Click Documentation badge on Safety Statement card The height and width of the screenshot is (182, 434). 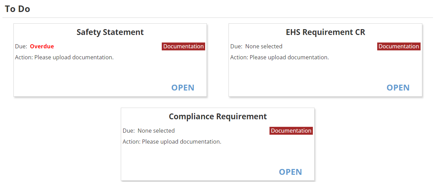coord(183,46)
